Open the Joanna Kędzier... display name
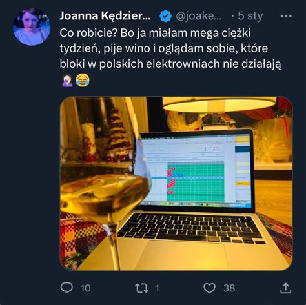 click(105, 16)
